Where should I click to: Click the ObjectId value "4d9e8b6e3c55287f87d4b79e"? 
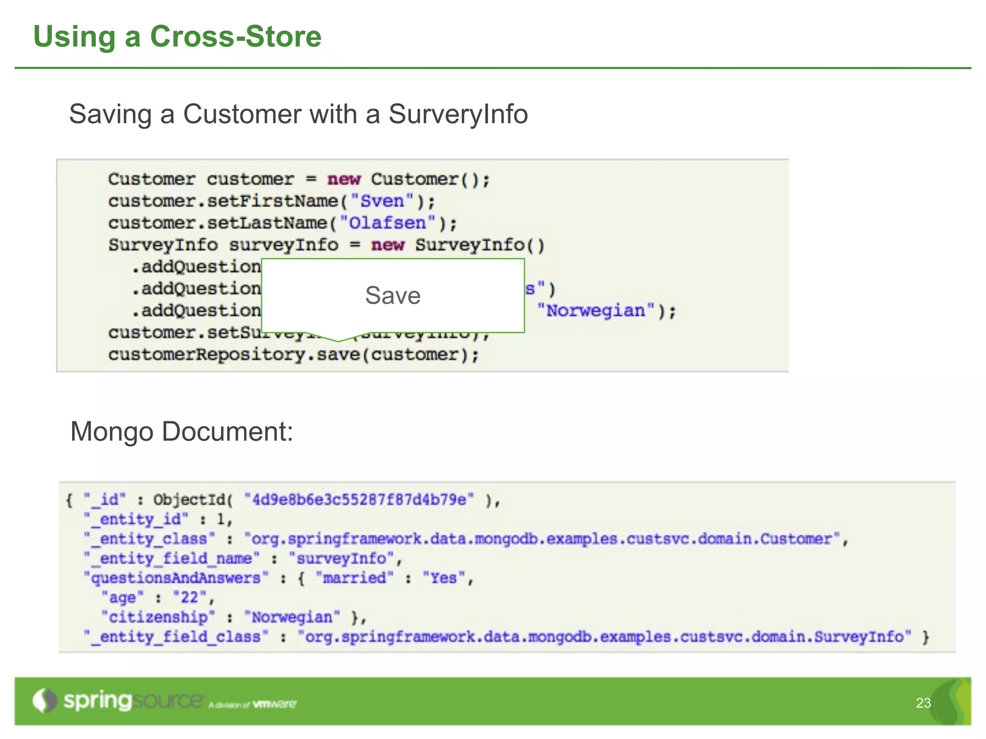[x=359, y=499]
